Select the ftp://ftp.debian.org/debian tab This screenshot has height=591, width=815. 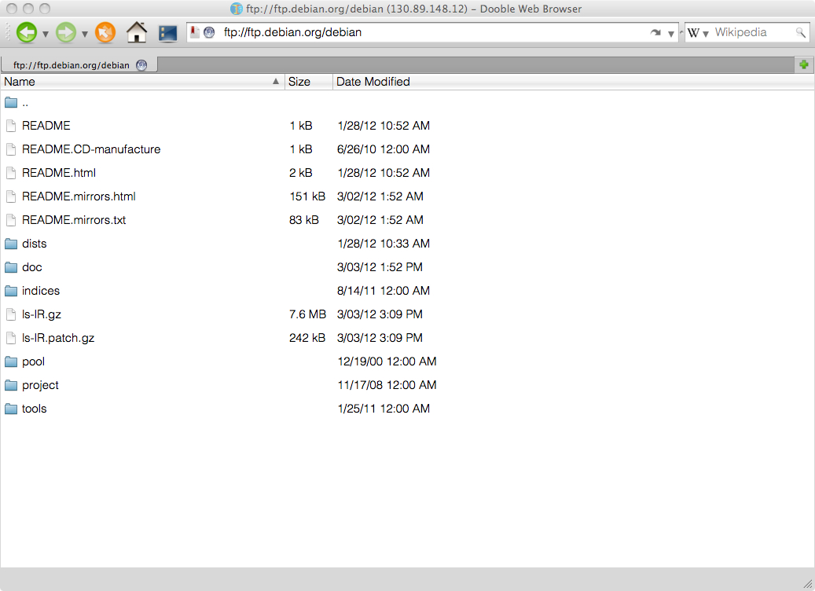(79, 65)
